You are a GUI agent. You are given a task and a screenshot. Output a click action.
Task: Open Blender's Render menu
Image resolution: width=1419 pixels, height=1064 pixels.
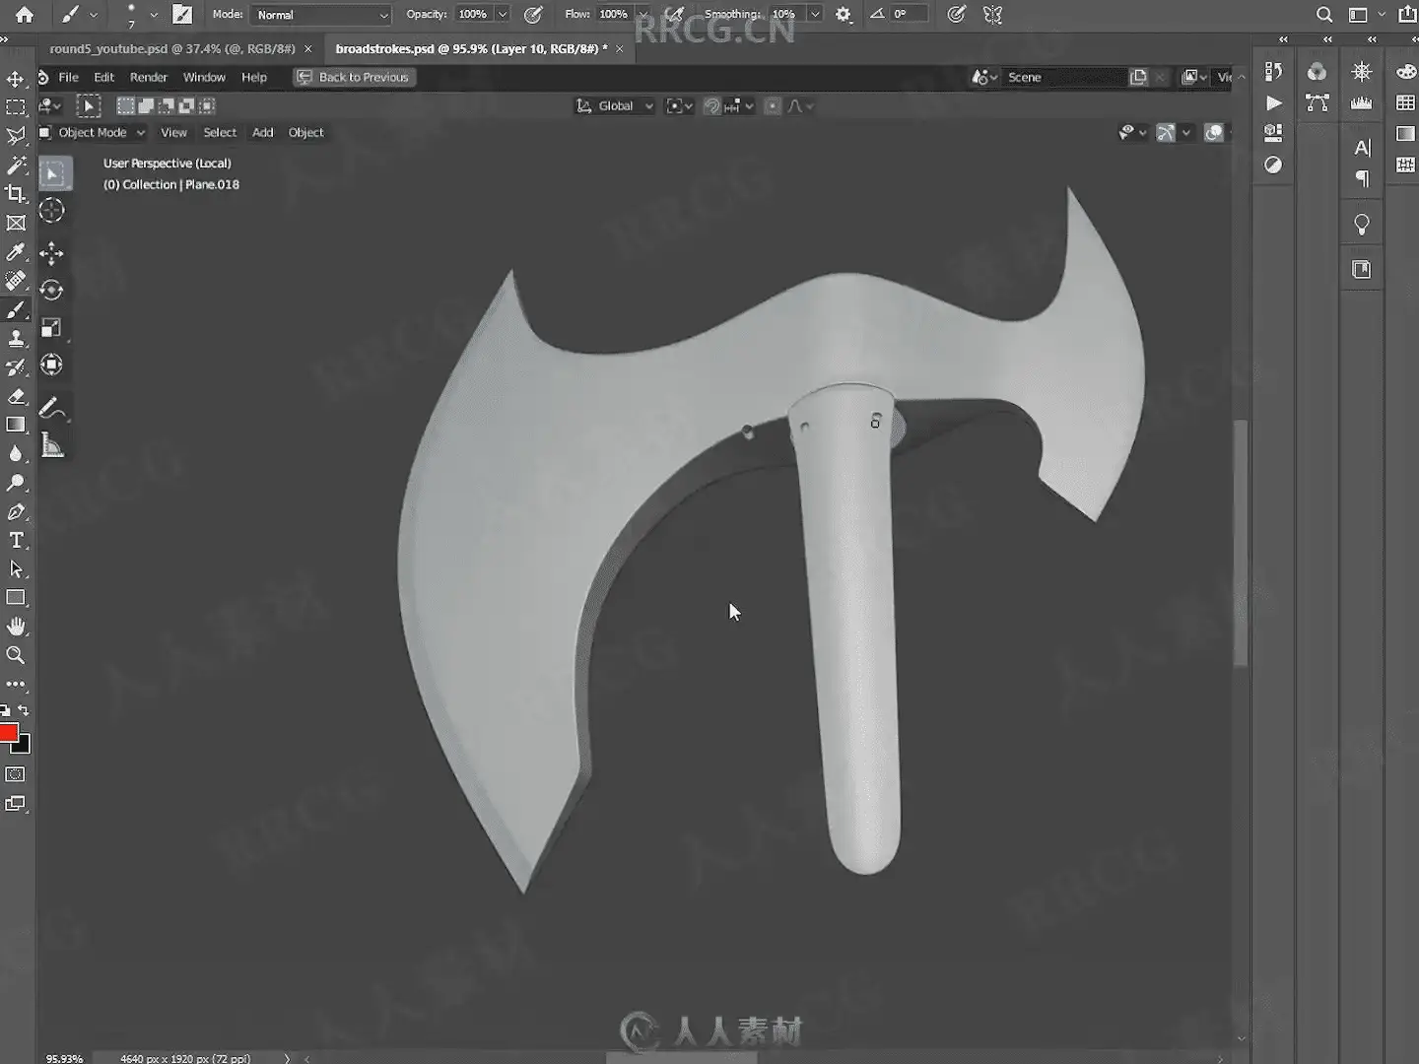coord(149,77)
